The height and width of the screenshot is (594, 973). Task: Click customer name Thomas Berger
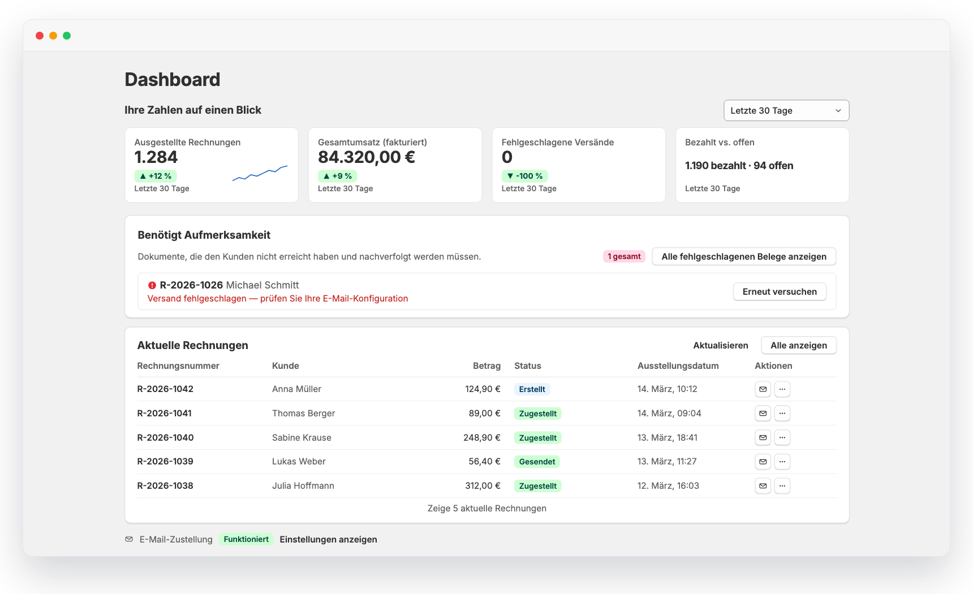click(303, 414)
